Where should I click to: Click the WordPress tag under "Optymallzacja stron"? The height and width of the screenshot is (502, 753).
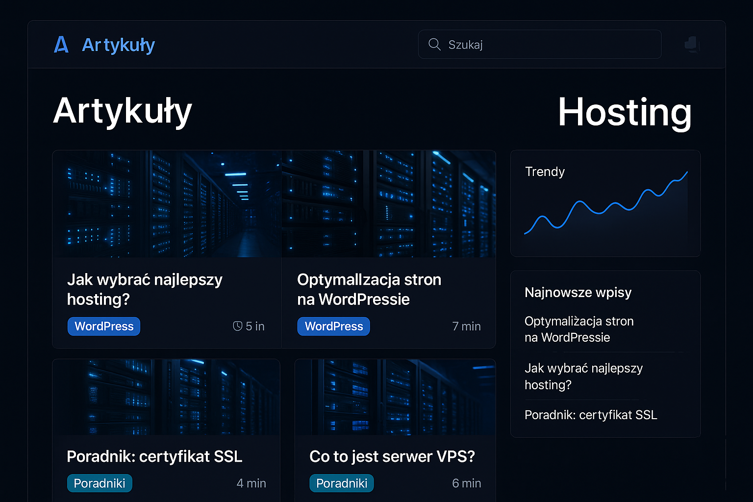[333, 326]
